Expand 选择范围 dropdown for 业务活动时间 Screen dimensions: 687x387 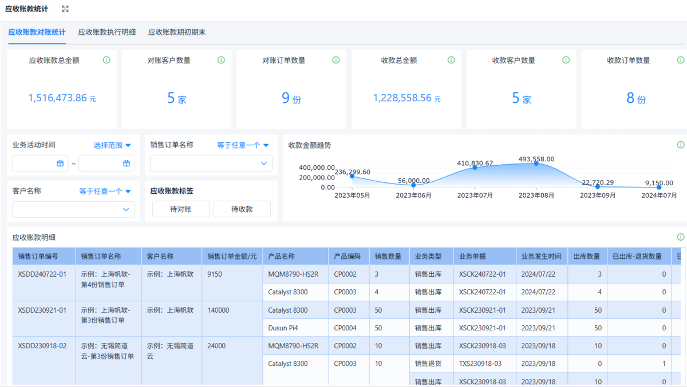pos(113,145)
